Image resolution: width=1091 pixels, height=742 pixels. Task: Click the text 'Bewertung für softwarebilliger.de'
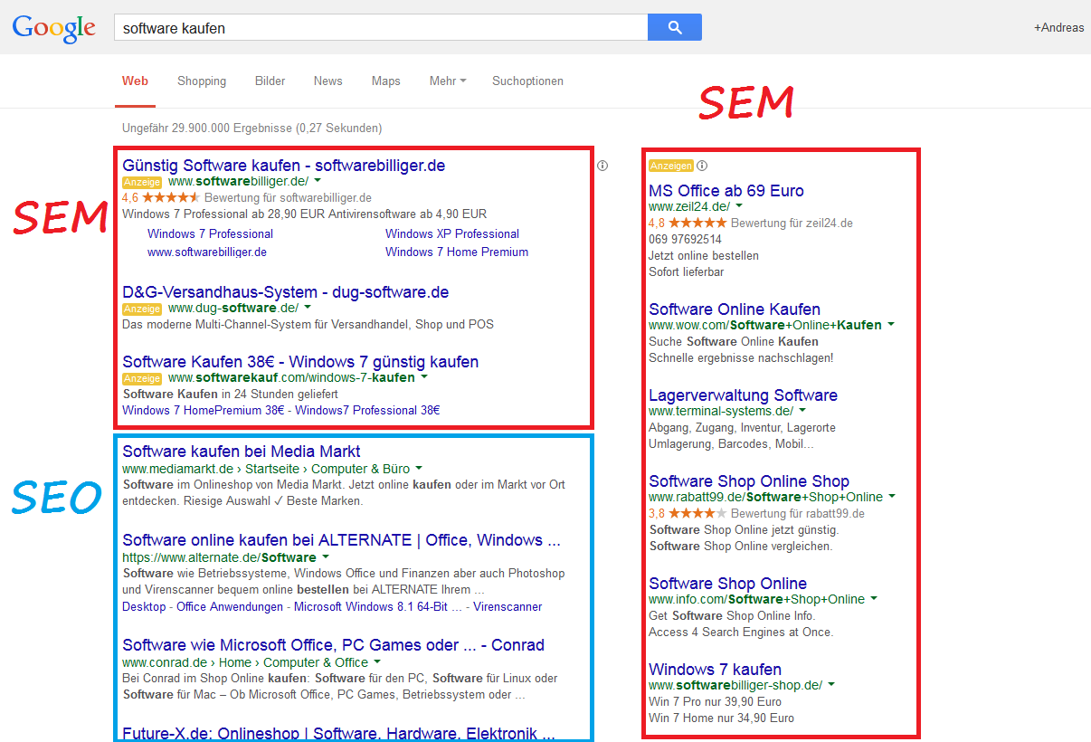tap(289, 198)
